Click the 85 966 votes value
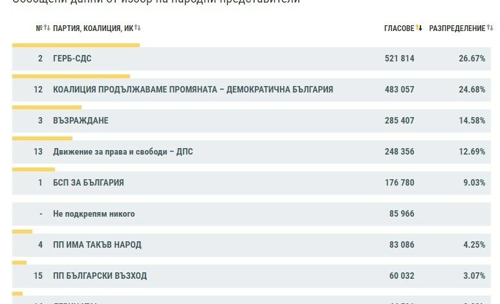500x304 pixels. click(402, 213)
